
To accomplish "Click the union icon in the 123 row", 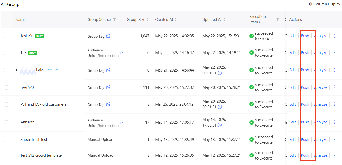I will point(122,53).
